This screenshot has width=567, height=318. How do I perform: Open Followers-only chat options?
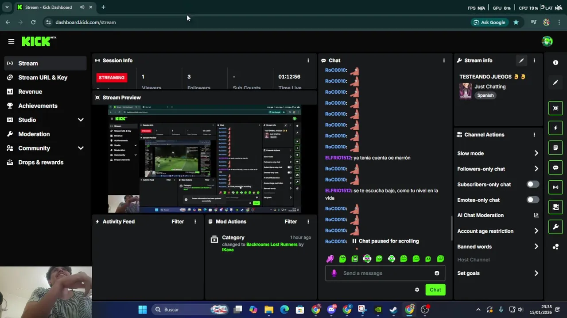[498, 169]
